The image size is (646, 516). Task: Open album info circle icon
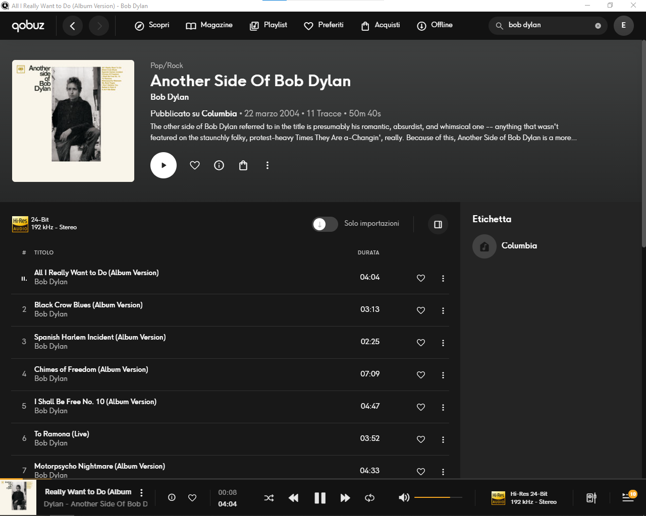(219, 165)
